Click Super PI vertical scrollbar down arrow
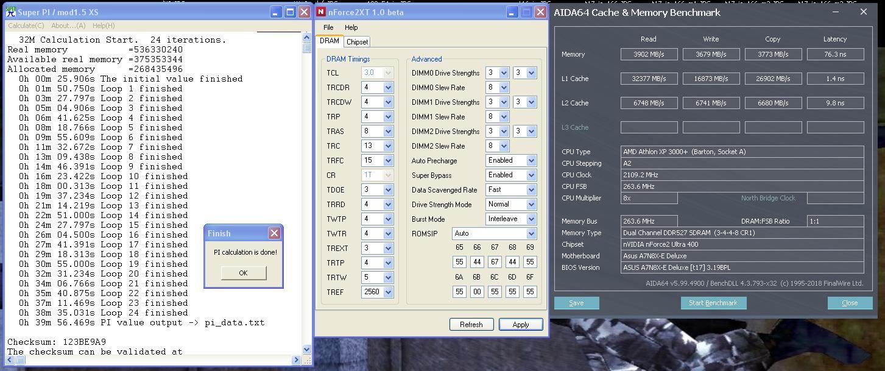 click(306, 350)
